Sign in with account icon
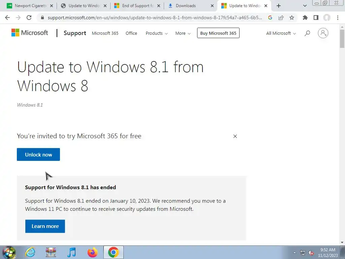345x259 pixels. (323, 33)
